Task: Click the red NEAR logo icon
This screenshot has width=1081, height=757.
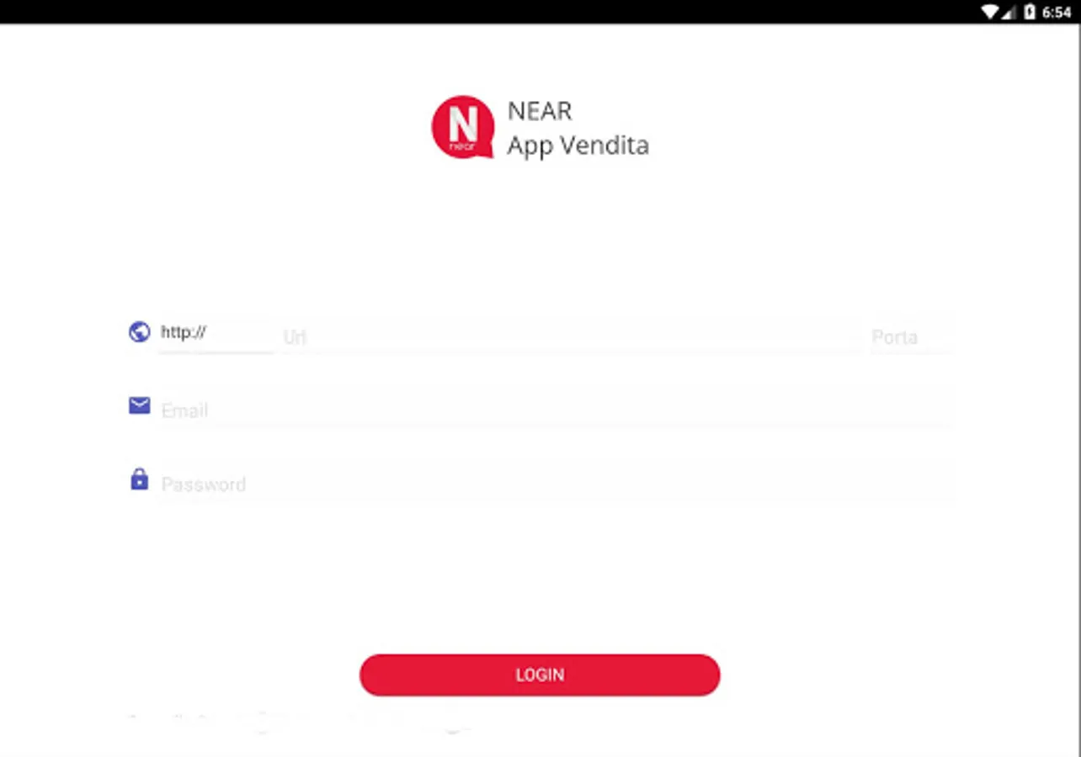Action: 462,127
